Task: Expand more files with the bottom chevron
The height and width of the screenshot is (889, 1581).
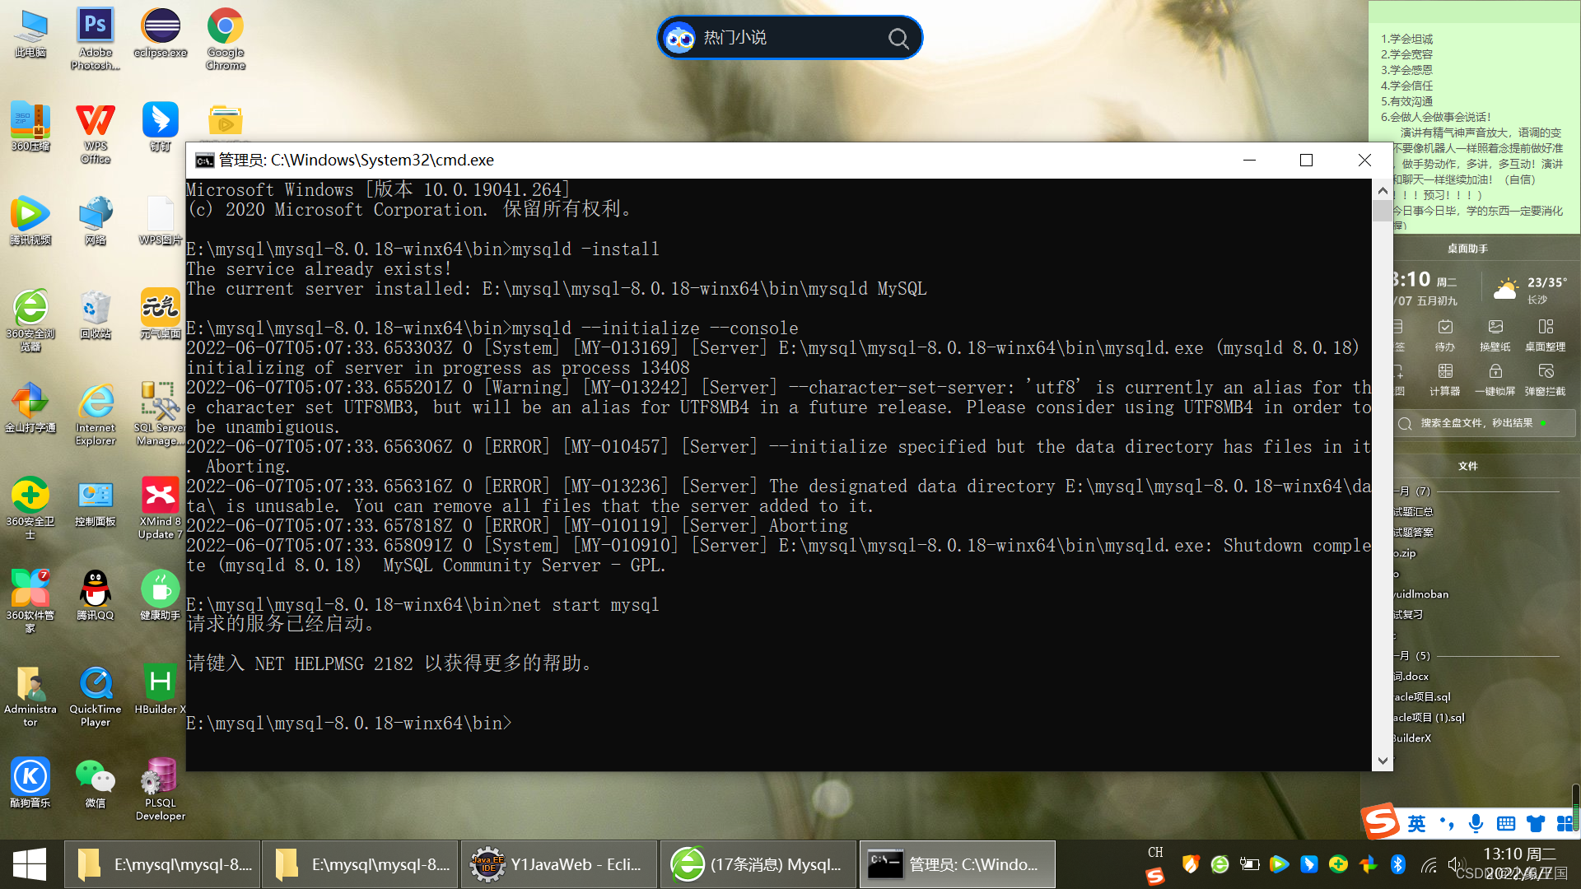Action: (1383, 761)
